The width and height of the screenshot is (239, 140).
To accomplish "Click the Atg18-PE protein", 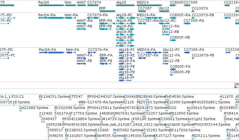I will tap(125, 58).
